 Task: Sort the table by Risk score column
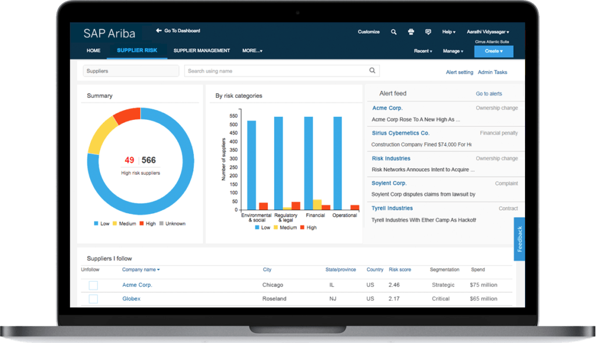point(400,270)
